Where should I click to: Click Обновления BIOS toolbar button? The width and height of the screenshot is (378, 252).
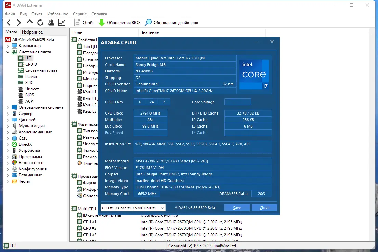click(x=119, y=23)
